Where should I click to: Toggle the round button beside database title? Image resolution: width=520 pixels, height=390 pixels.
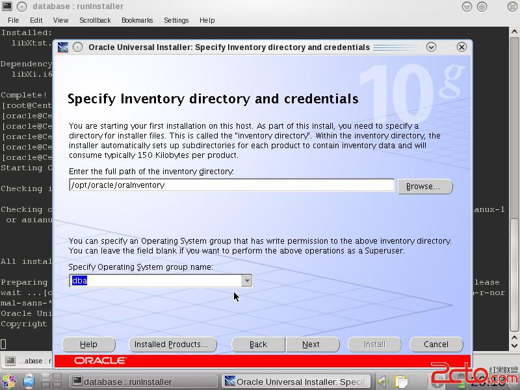pos(21,6)
